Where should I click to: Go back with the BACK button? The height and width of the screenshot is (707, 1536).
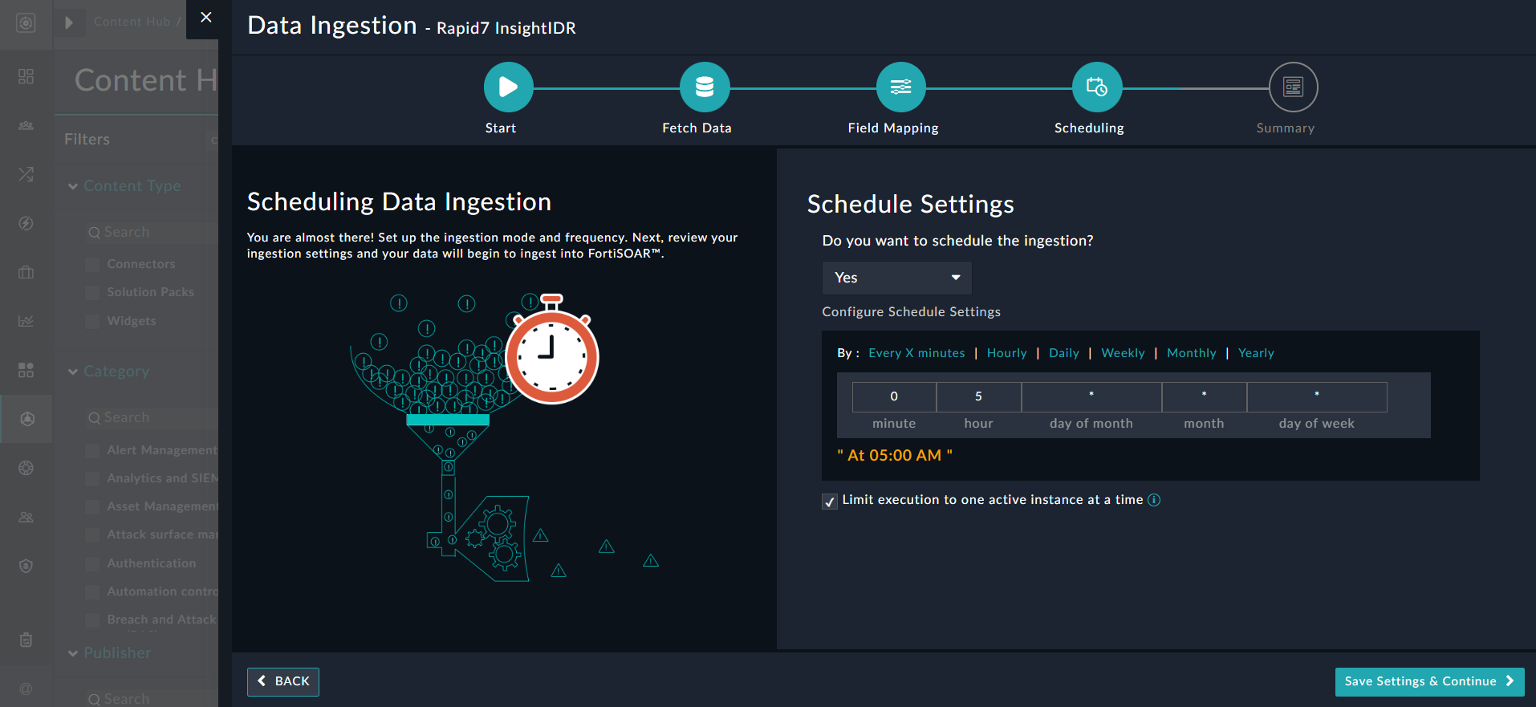pos(283,681)
